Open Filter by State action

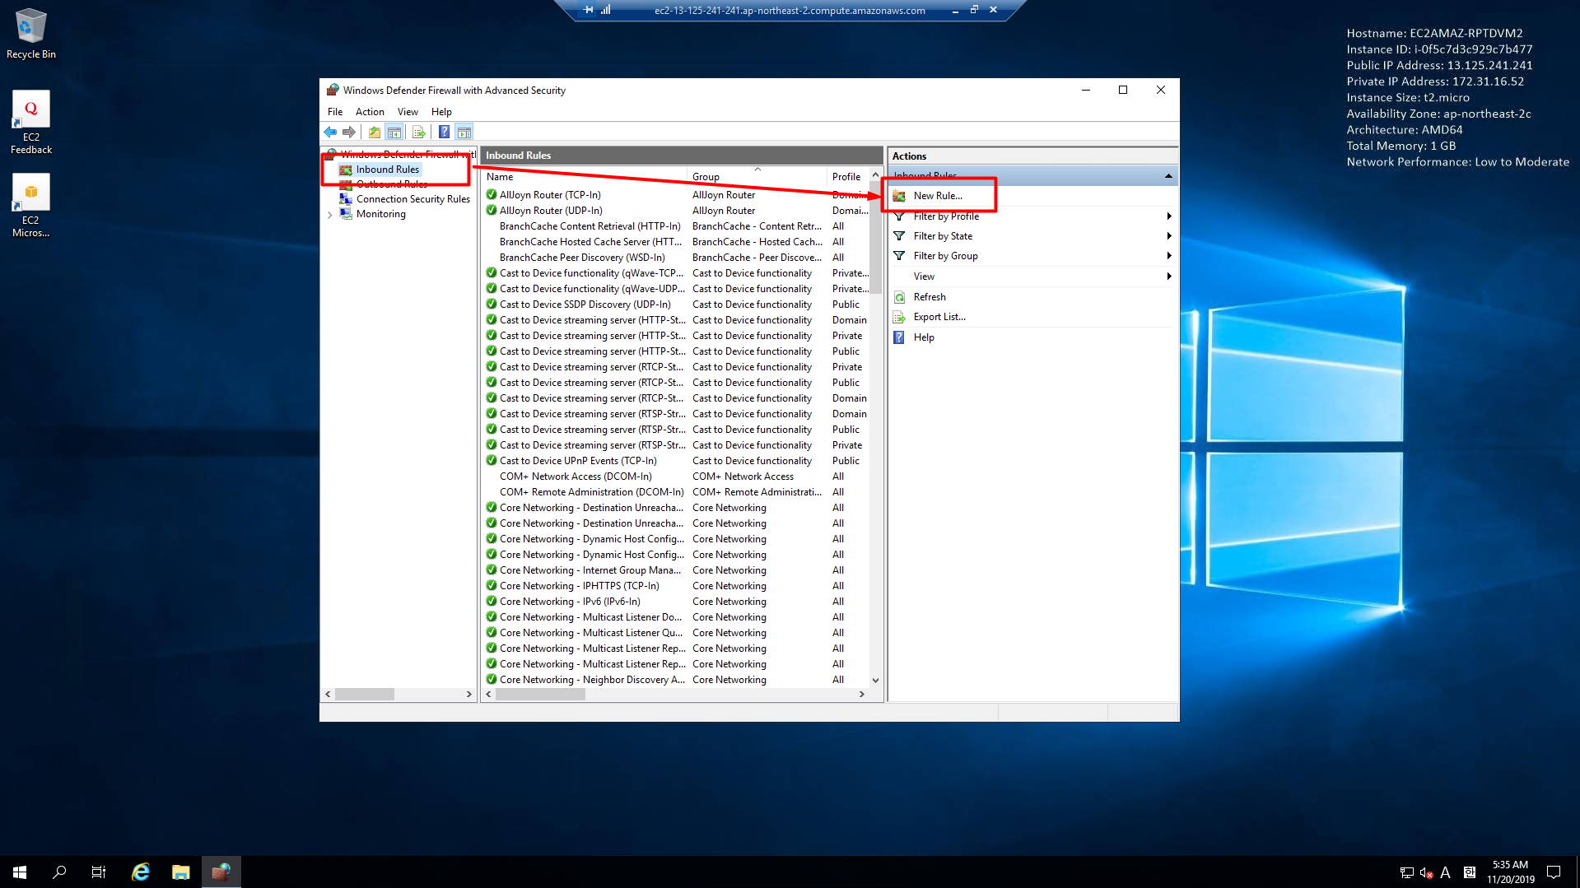tap(943, 236)
